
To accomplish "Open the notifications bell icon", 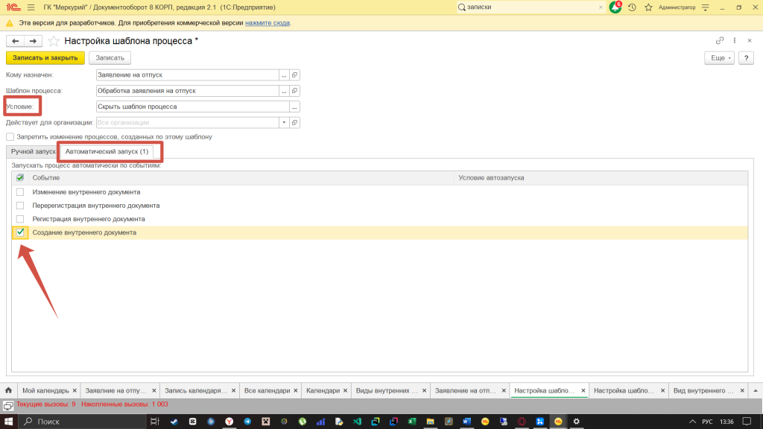I will 615,7.
